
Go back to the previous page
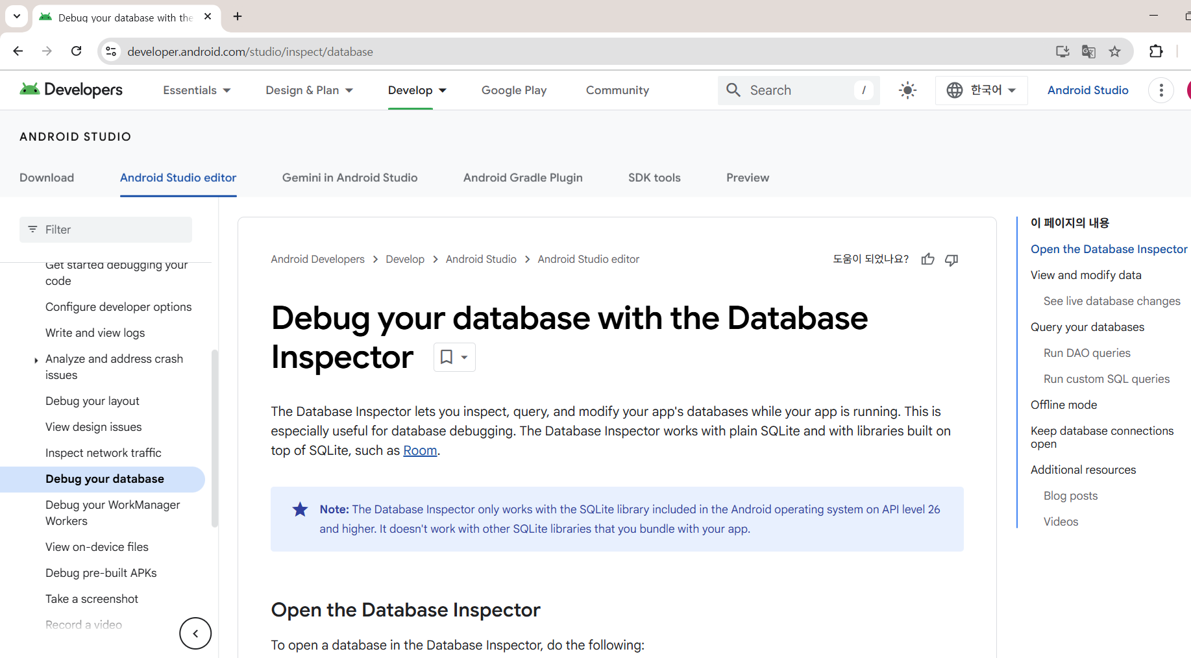tap(18, 51)
